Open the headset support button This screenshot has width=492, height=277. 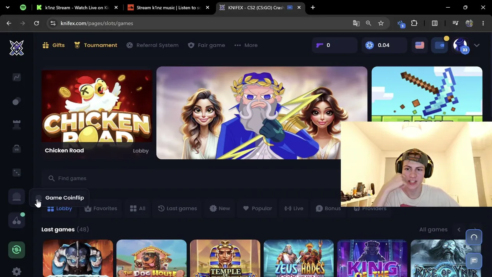tap(474, 237)
